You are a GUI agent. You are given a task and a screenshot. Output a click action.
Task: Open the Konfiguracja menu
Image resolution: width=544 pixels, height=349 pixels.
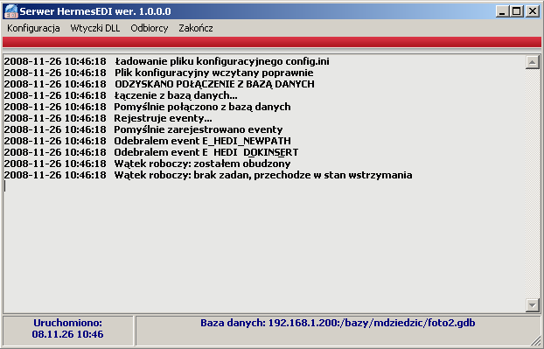[x=33, y=28]
